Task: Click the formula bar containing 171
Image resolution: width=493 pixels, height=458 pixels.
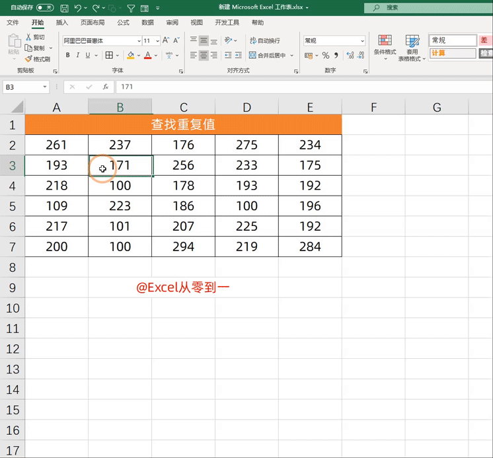Action: pos(304,87)
